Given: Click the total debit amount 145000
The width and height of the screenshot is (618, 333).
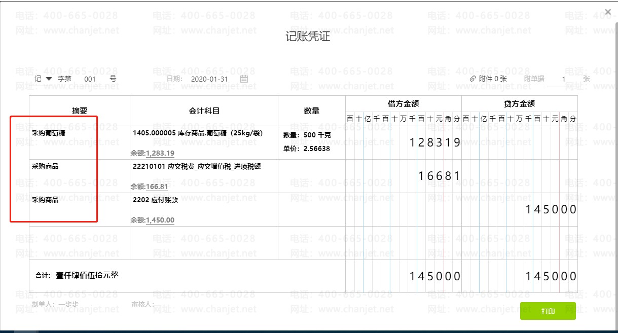Looking at the screenshot, I should click(x=435, y=276).
